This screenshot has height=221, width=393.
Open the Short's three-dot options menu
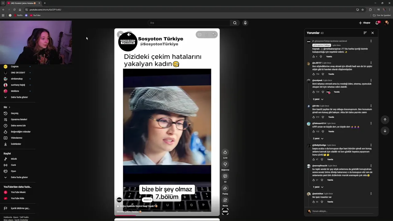coord(207,35)
